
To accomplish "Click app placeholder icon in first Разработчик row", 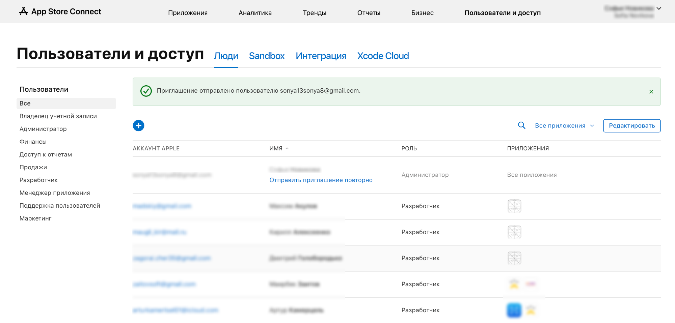I will click(x=514, y=206).
